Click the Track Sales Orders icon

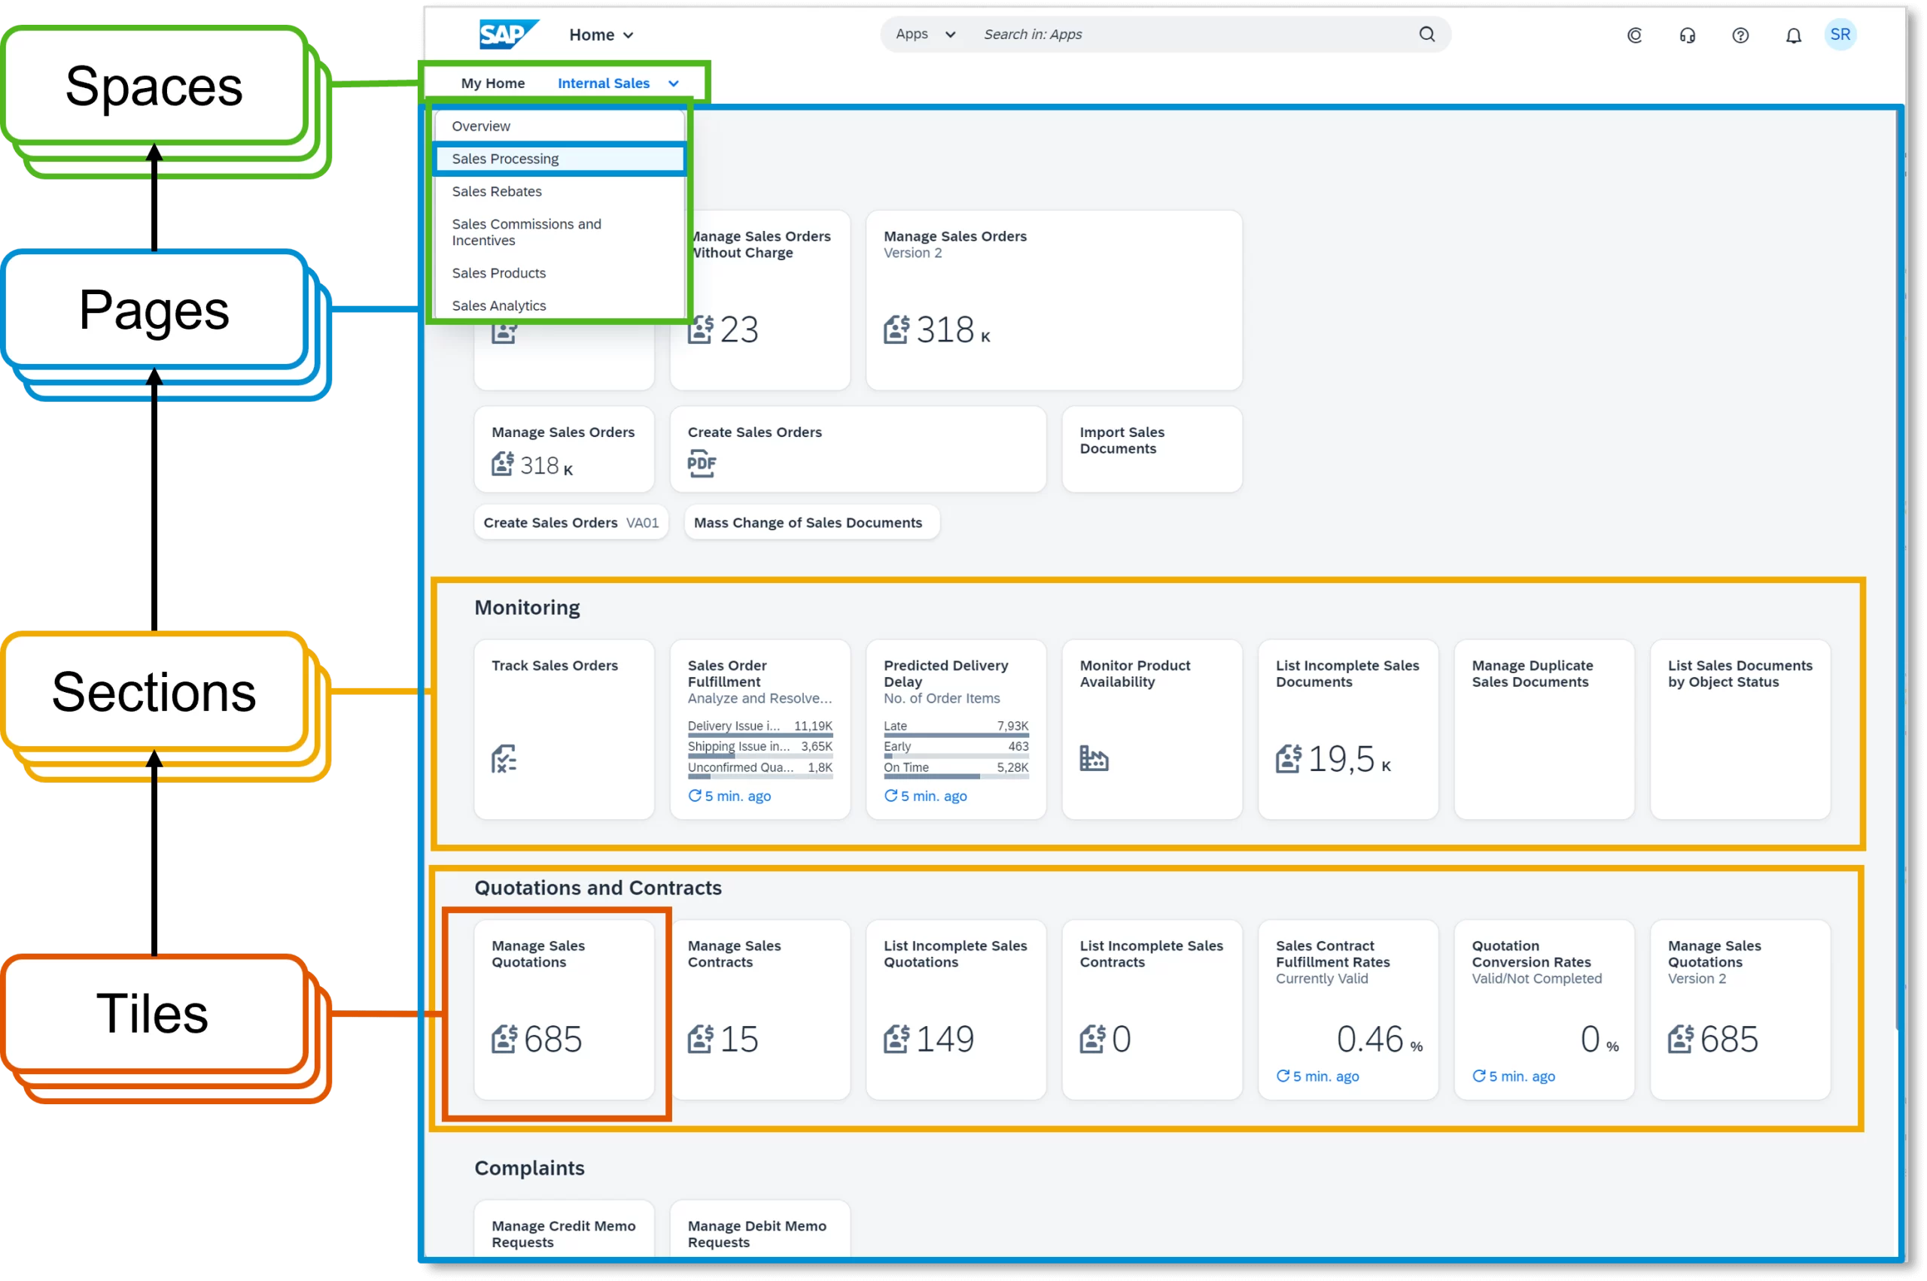click(504, 759)
